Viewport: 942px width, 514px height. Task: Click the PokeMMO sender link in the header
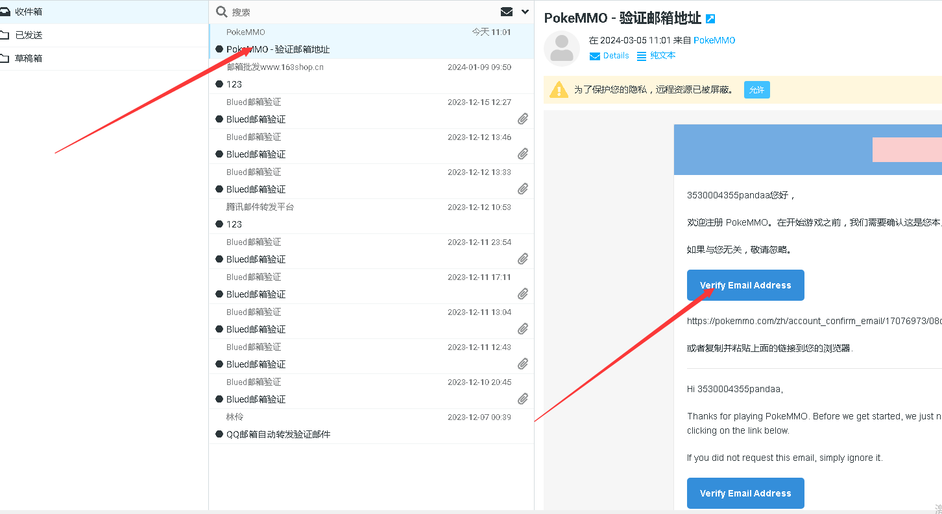(x=714, y=40)
